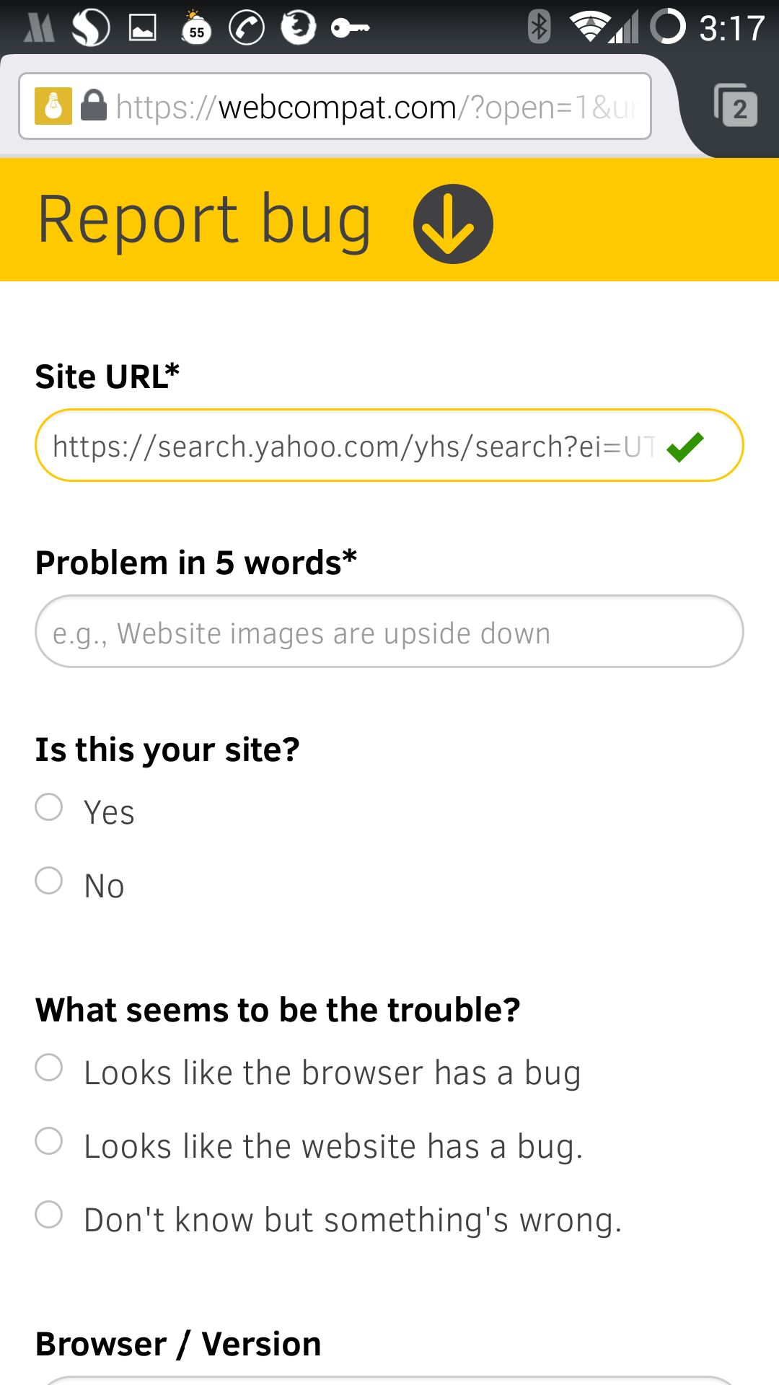Click the Site URL input field
The width and height of the screenshot is (779, 1385).
353,446
